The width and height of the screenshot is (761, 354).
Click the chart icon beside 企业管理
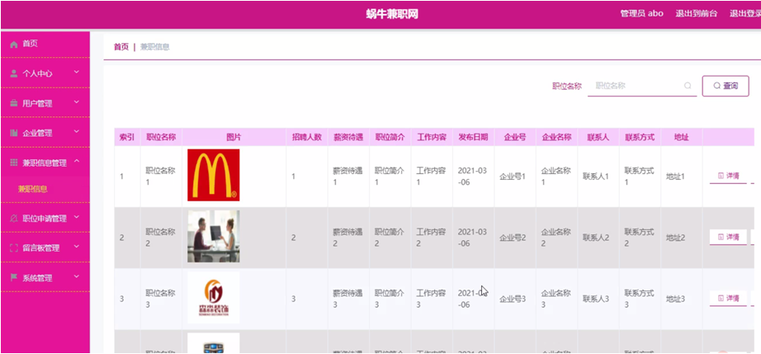[14, 133]
